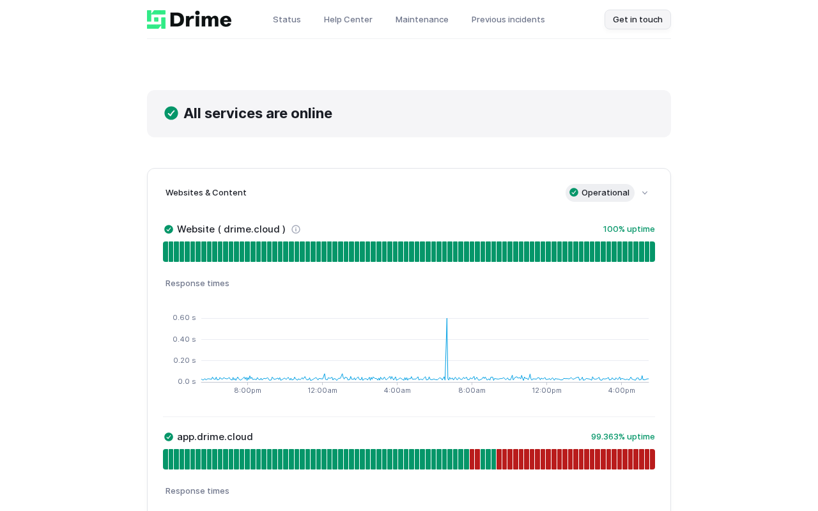818x511 pixels.
Task: Click the Get in touch button
Action: pyautogui.click(x=638, y=19)
